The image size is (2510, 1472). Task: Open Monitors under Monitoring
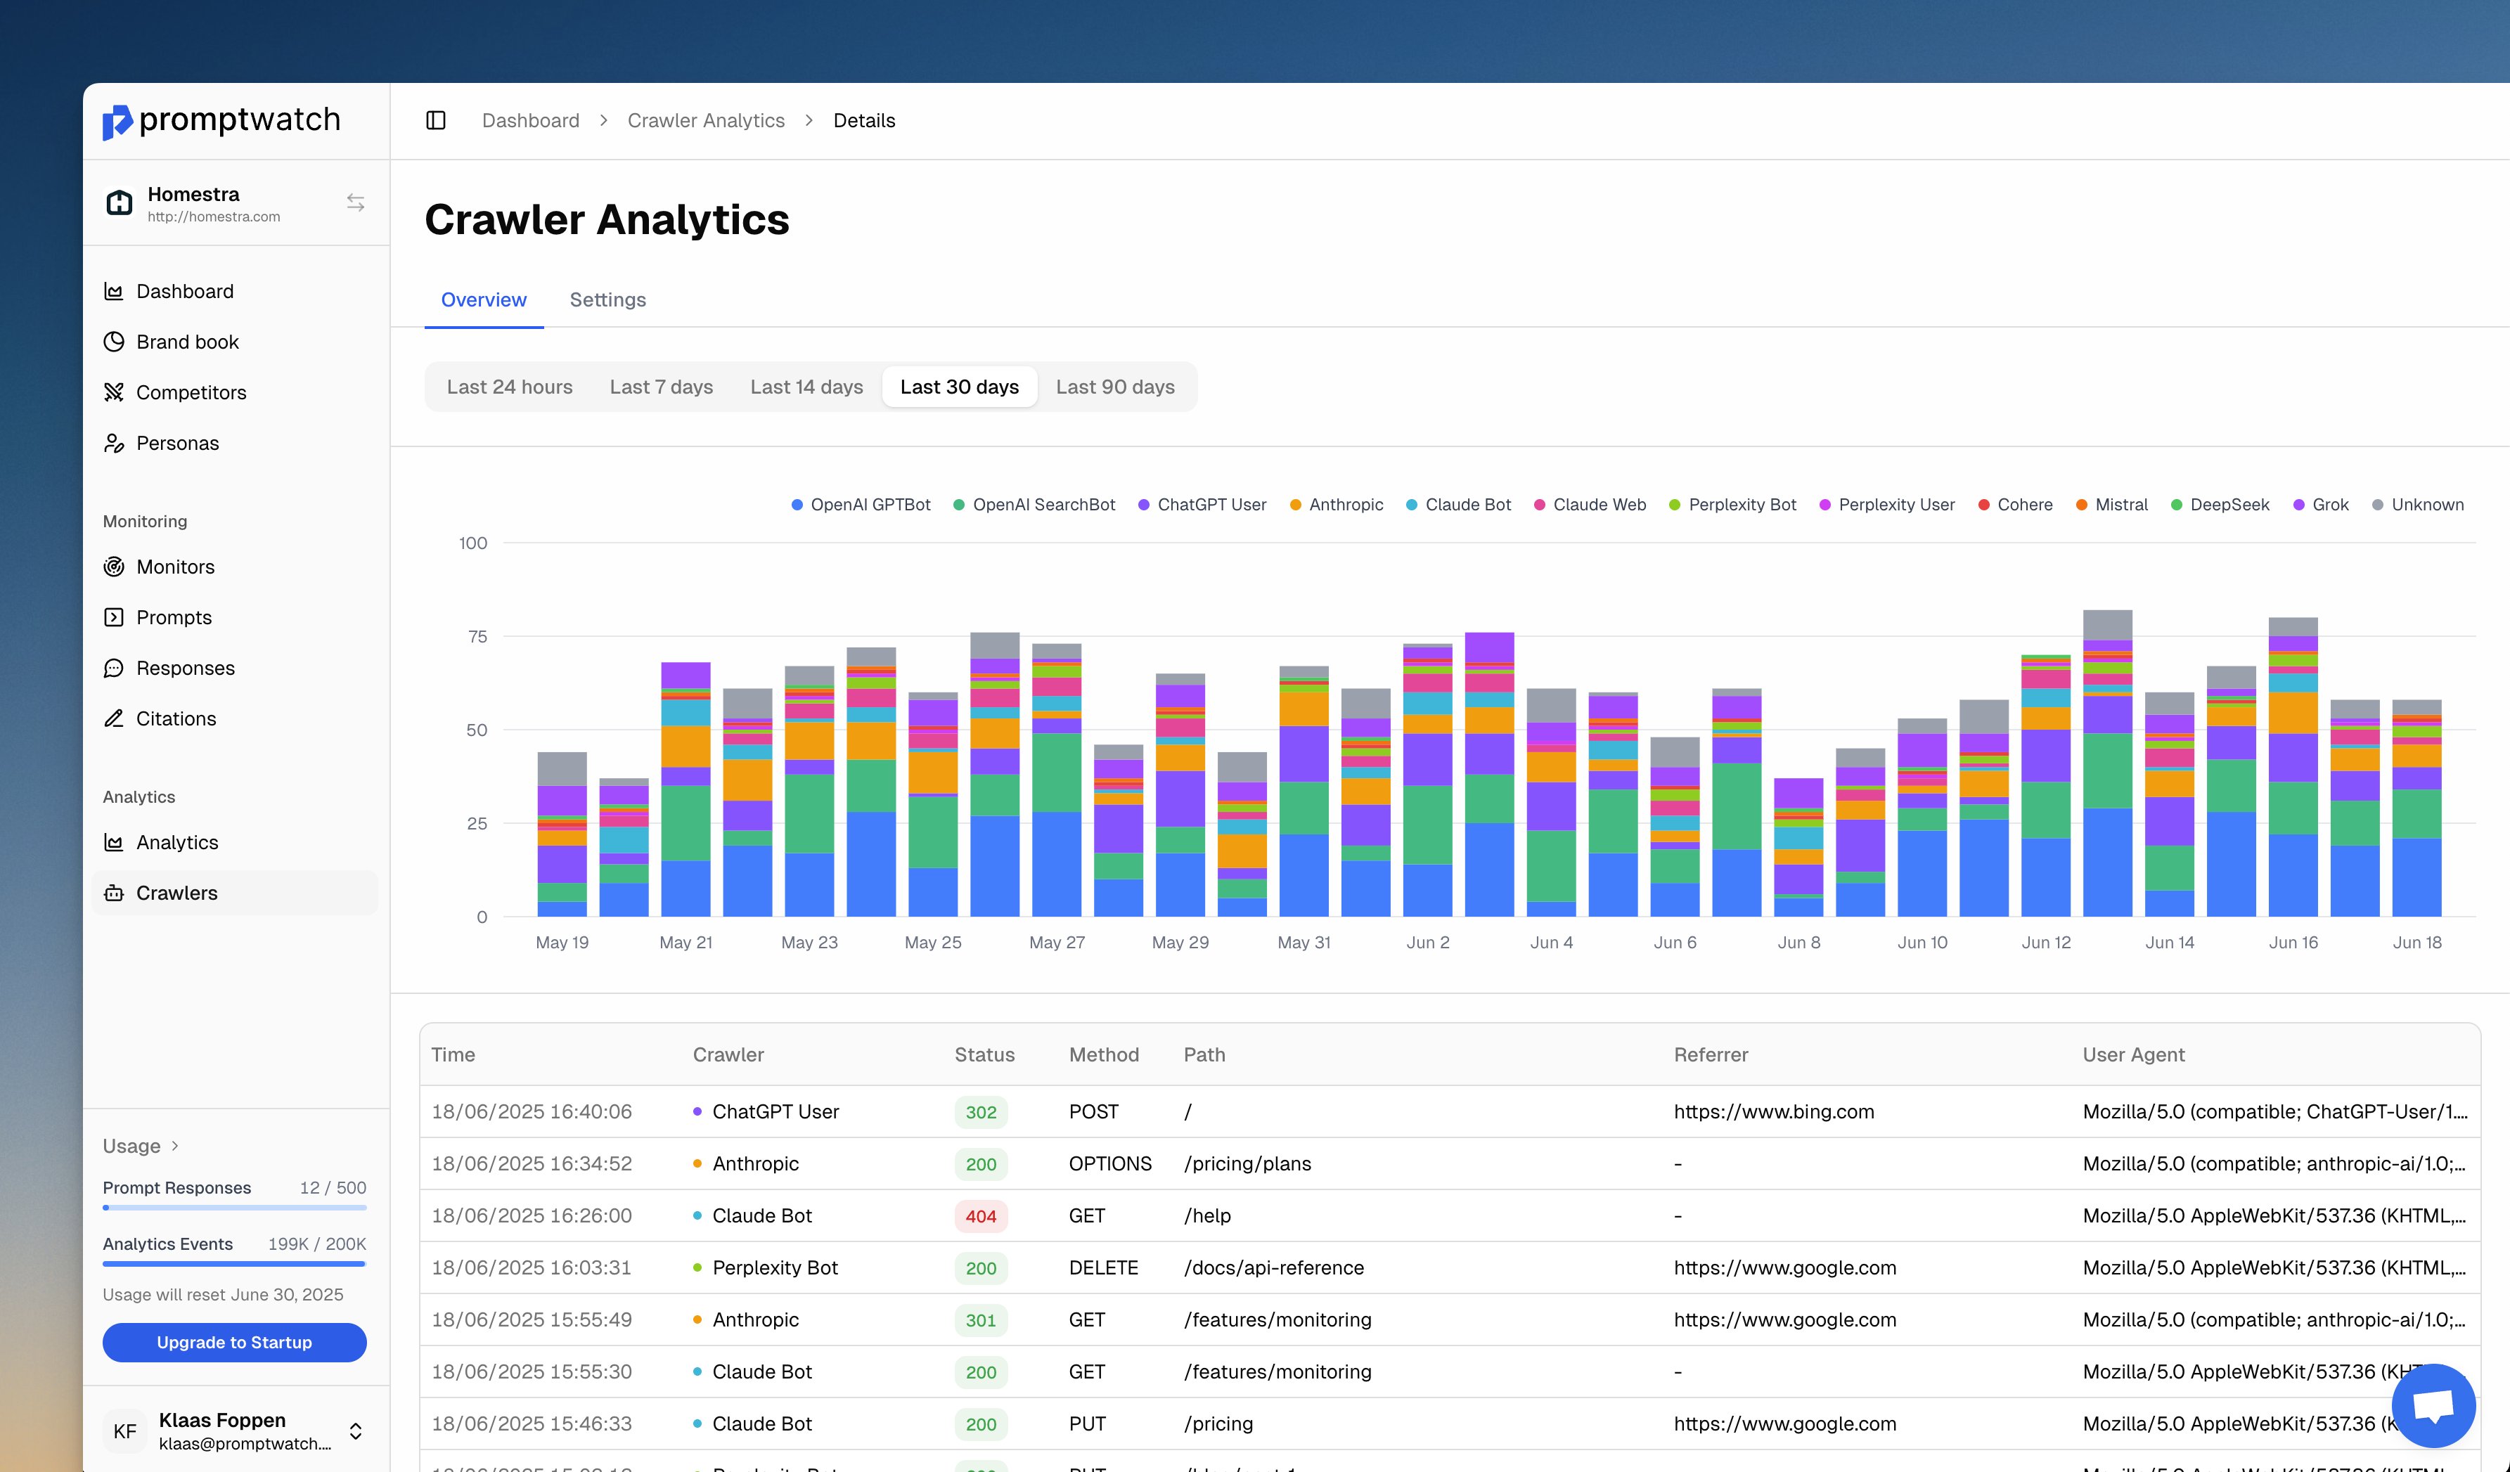(235, 567)
